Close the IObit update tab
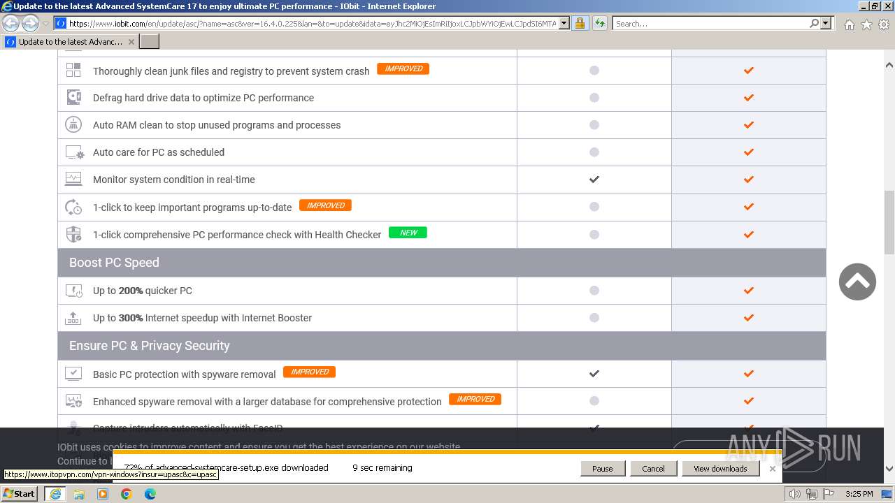 131,42
